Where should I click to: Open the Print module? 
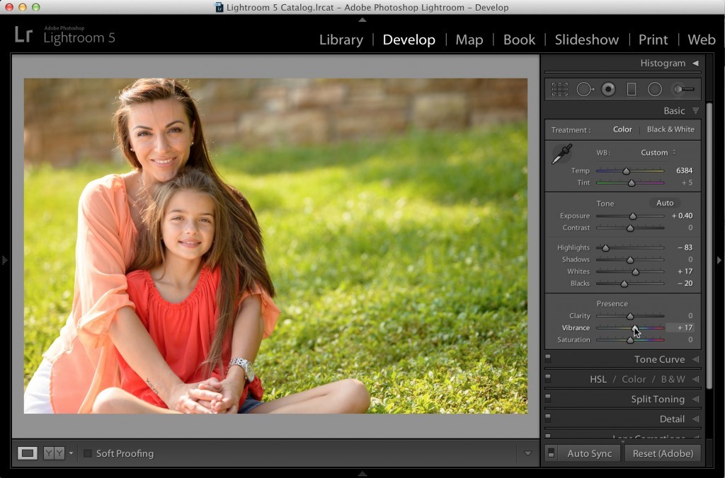click(653, 40)
